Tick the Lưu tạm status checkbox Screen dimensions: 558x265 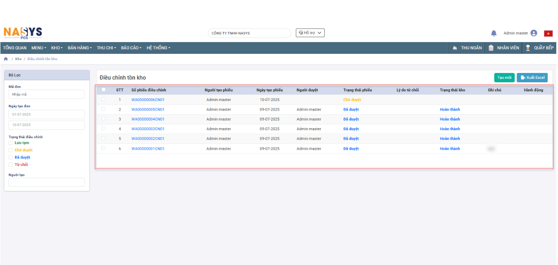click(11, 143)
